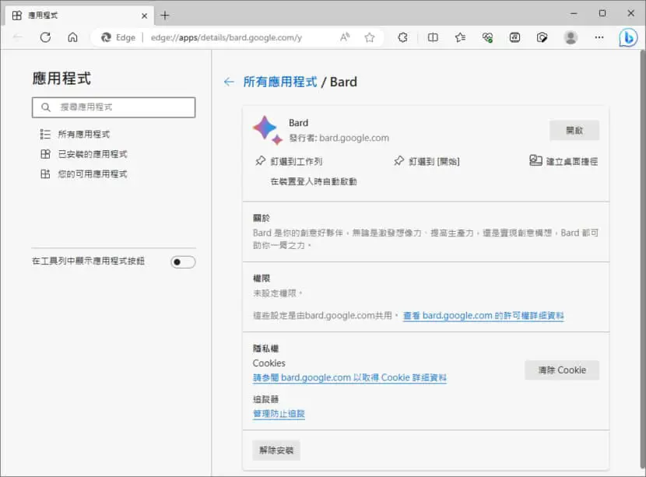Image resolution: width=646 pixels, height=477 pixels.
Task: Click the 開啟 button for Bard
Action: pos(574,131)
